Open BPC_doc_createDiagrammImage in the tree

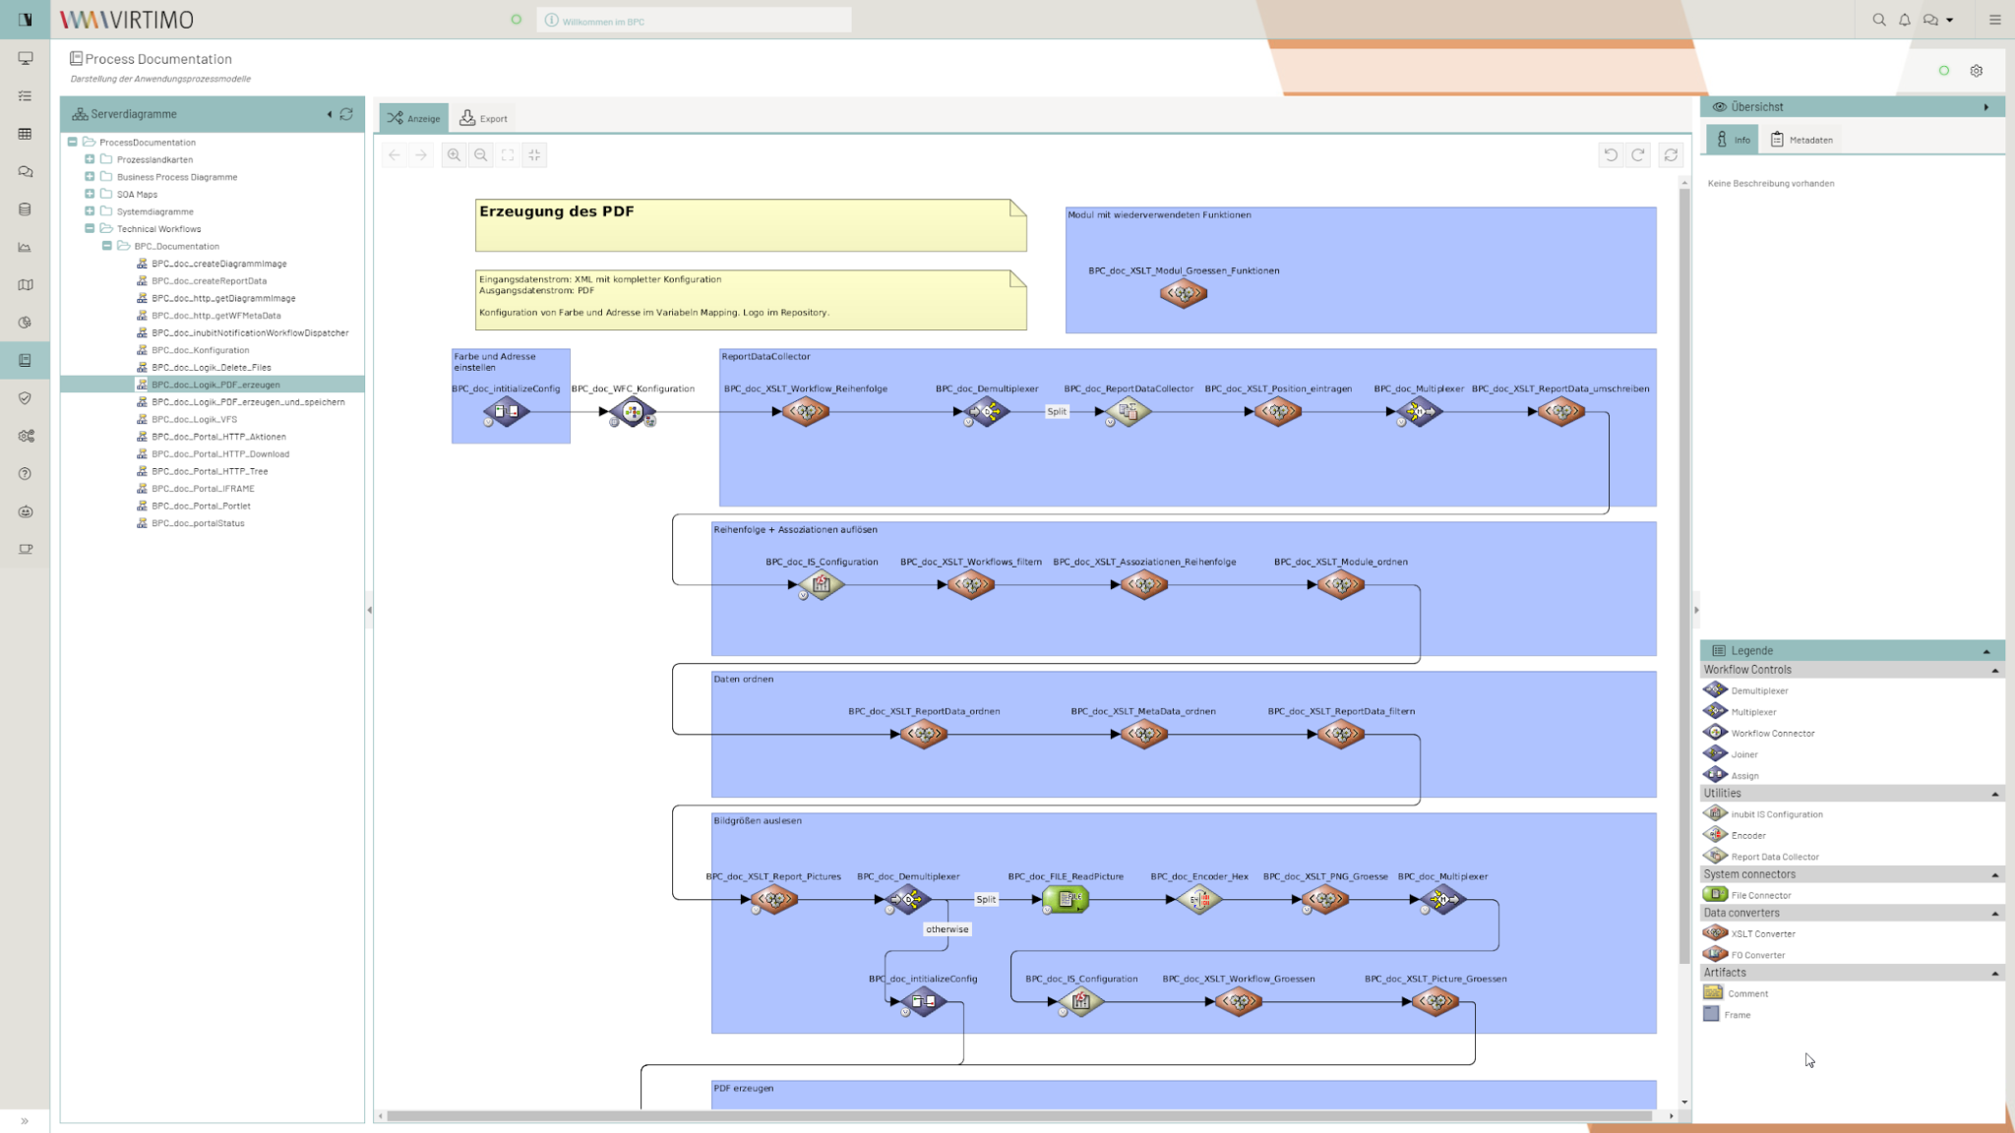pos(219,264)
